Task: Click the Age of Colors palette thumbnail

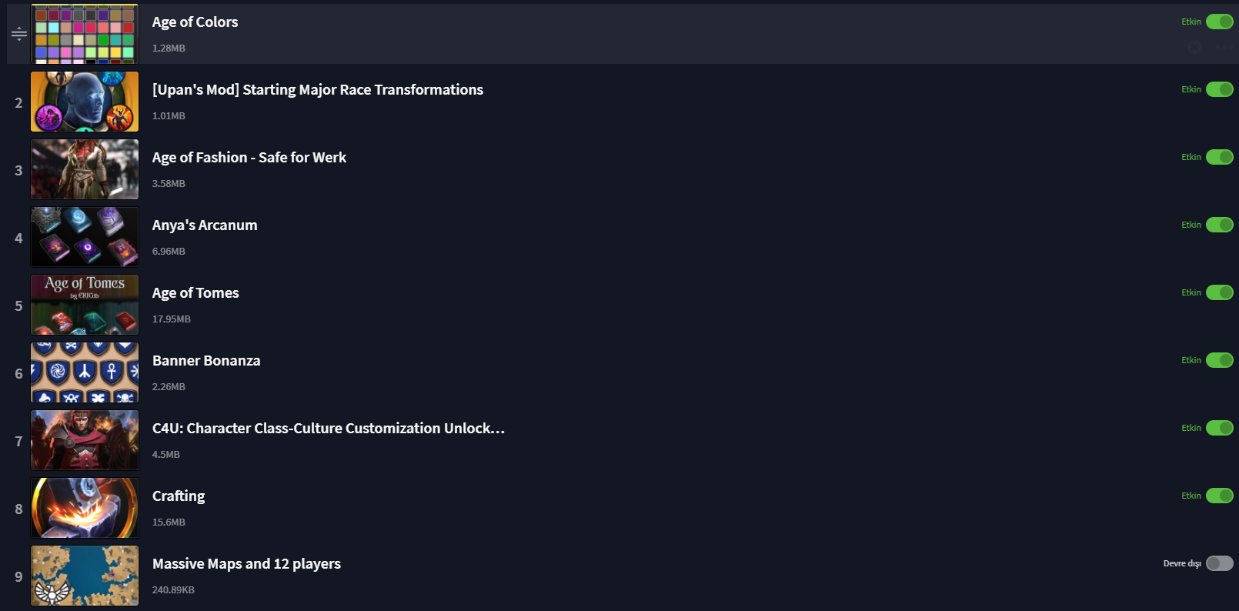Action: 85,34
